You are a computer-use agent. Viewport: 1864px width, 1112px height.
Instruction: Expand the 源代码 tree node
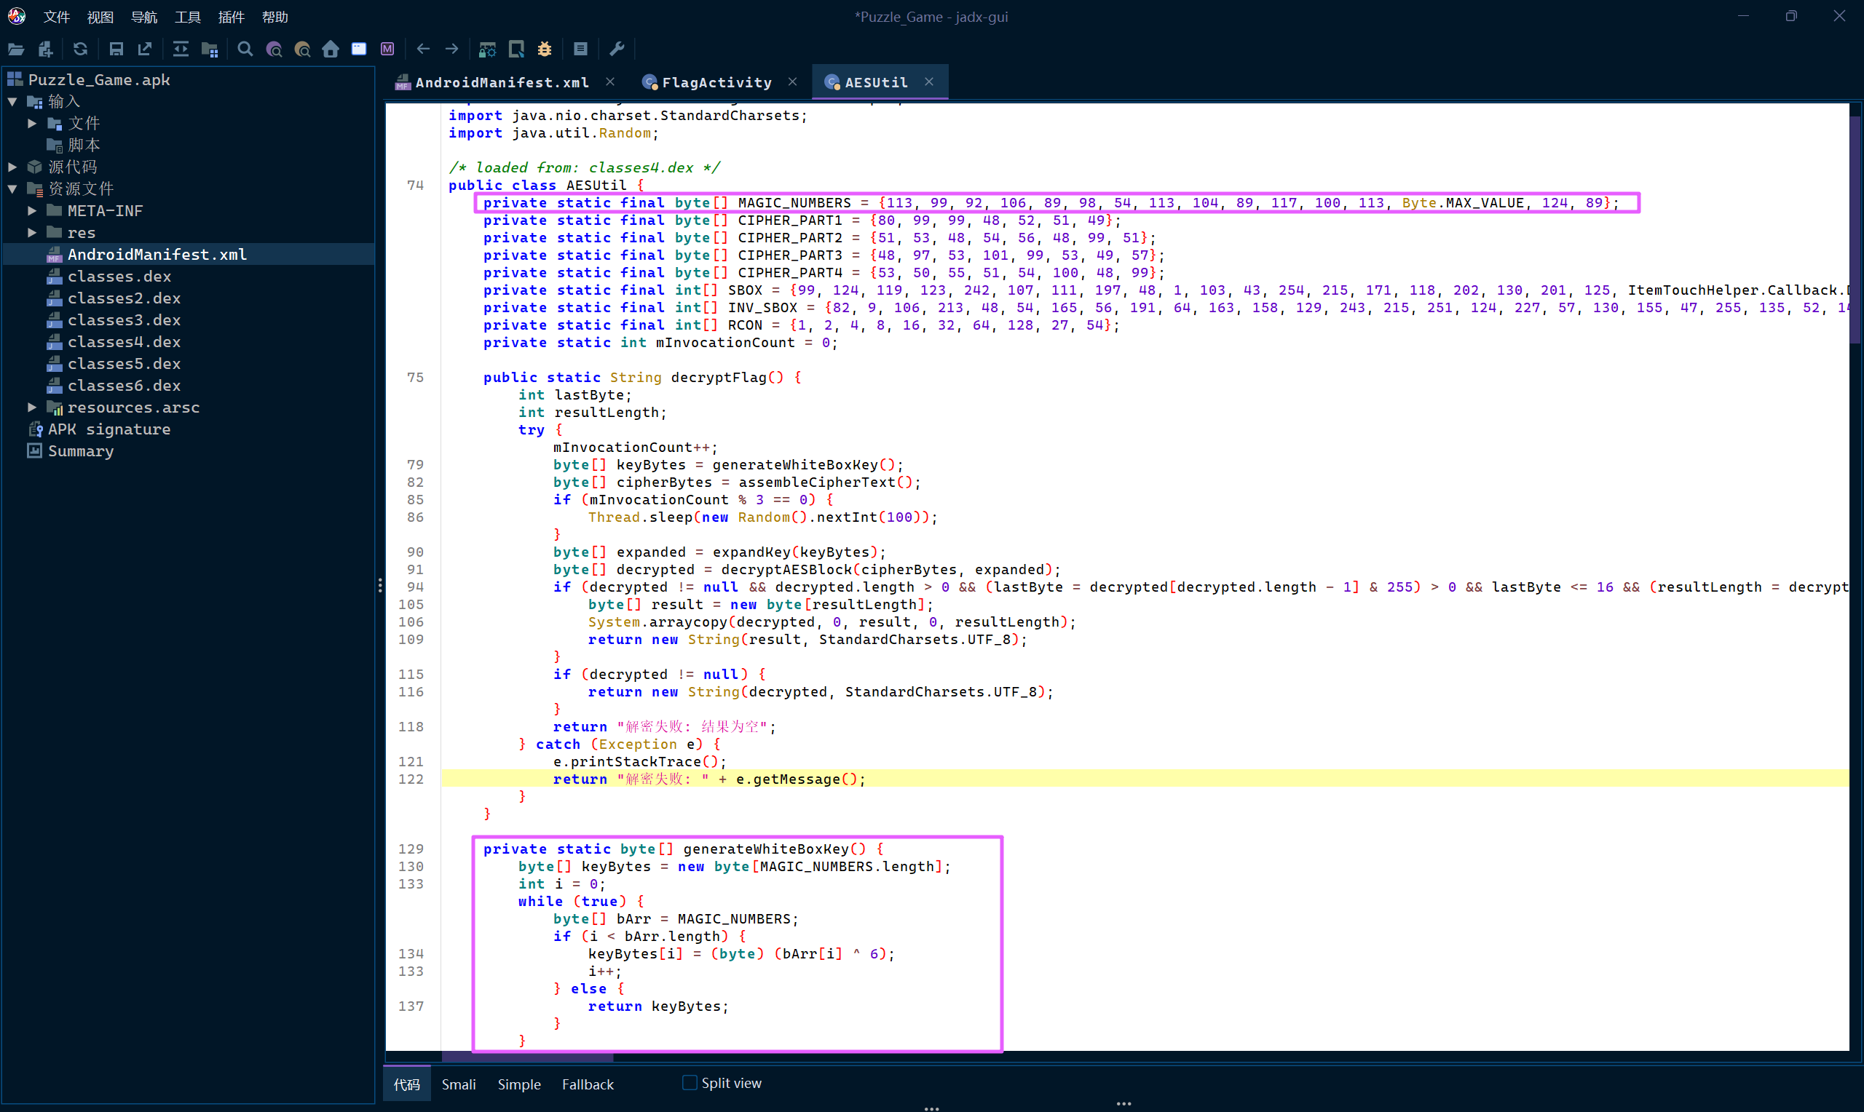12,167
